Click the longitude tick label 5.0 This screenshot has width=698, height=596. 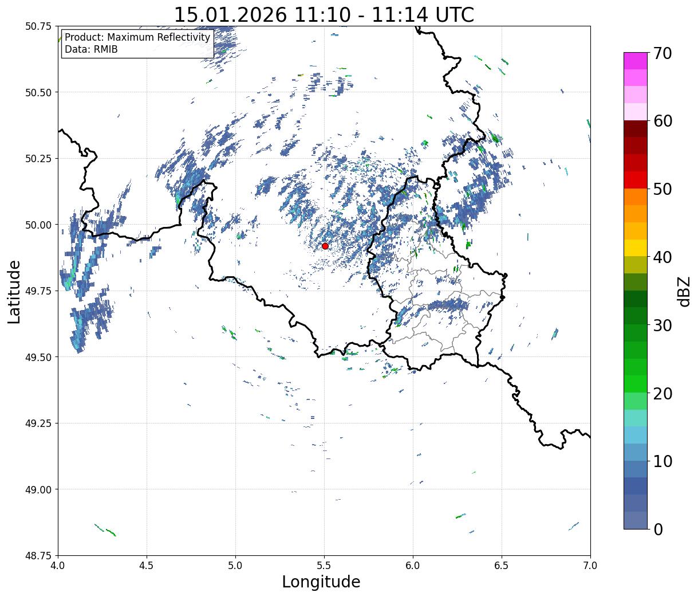point(235,566)
